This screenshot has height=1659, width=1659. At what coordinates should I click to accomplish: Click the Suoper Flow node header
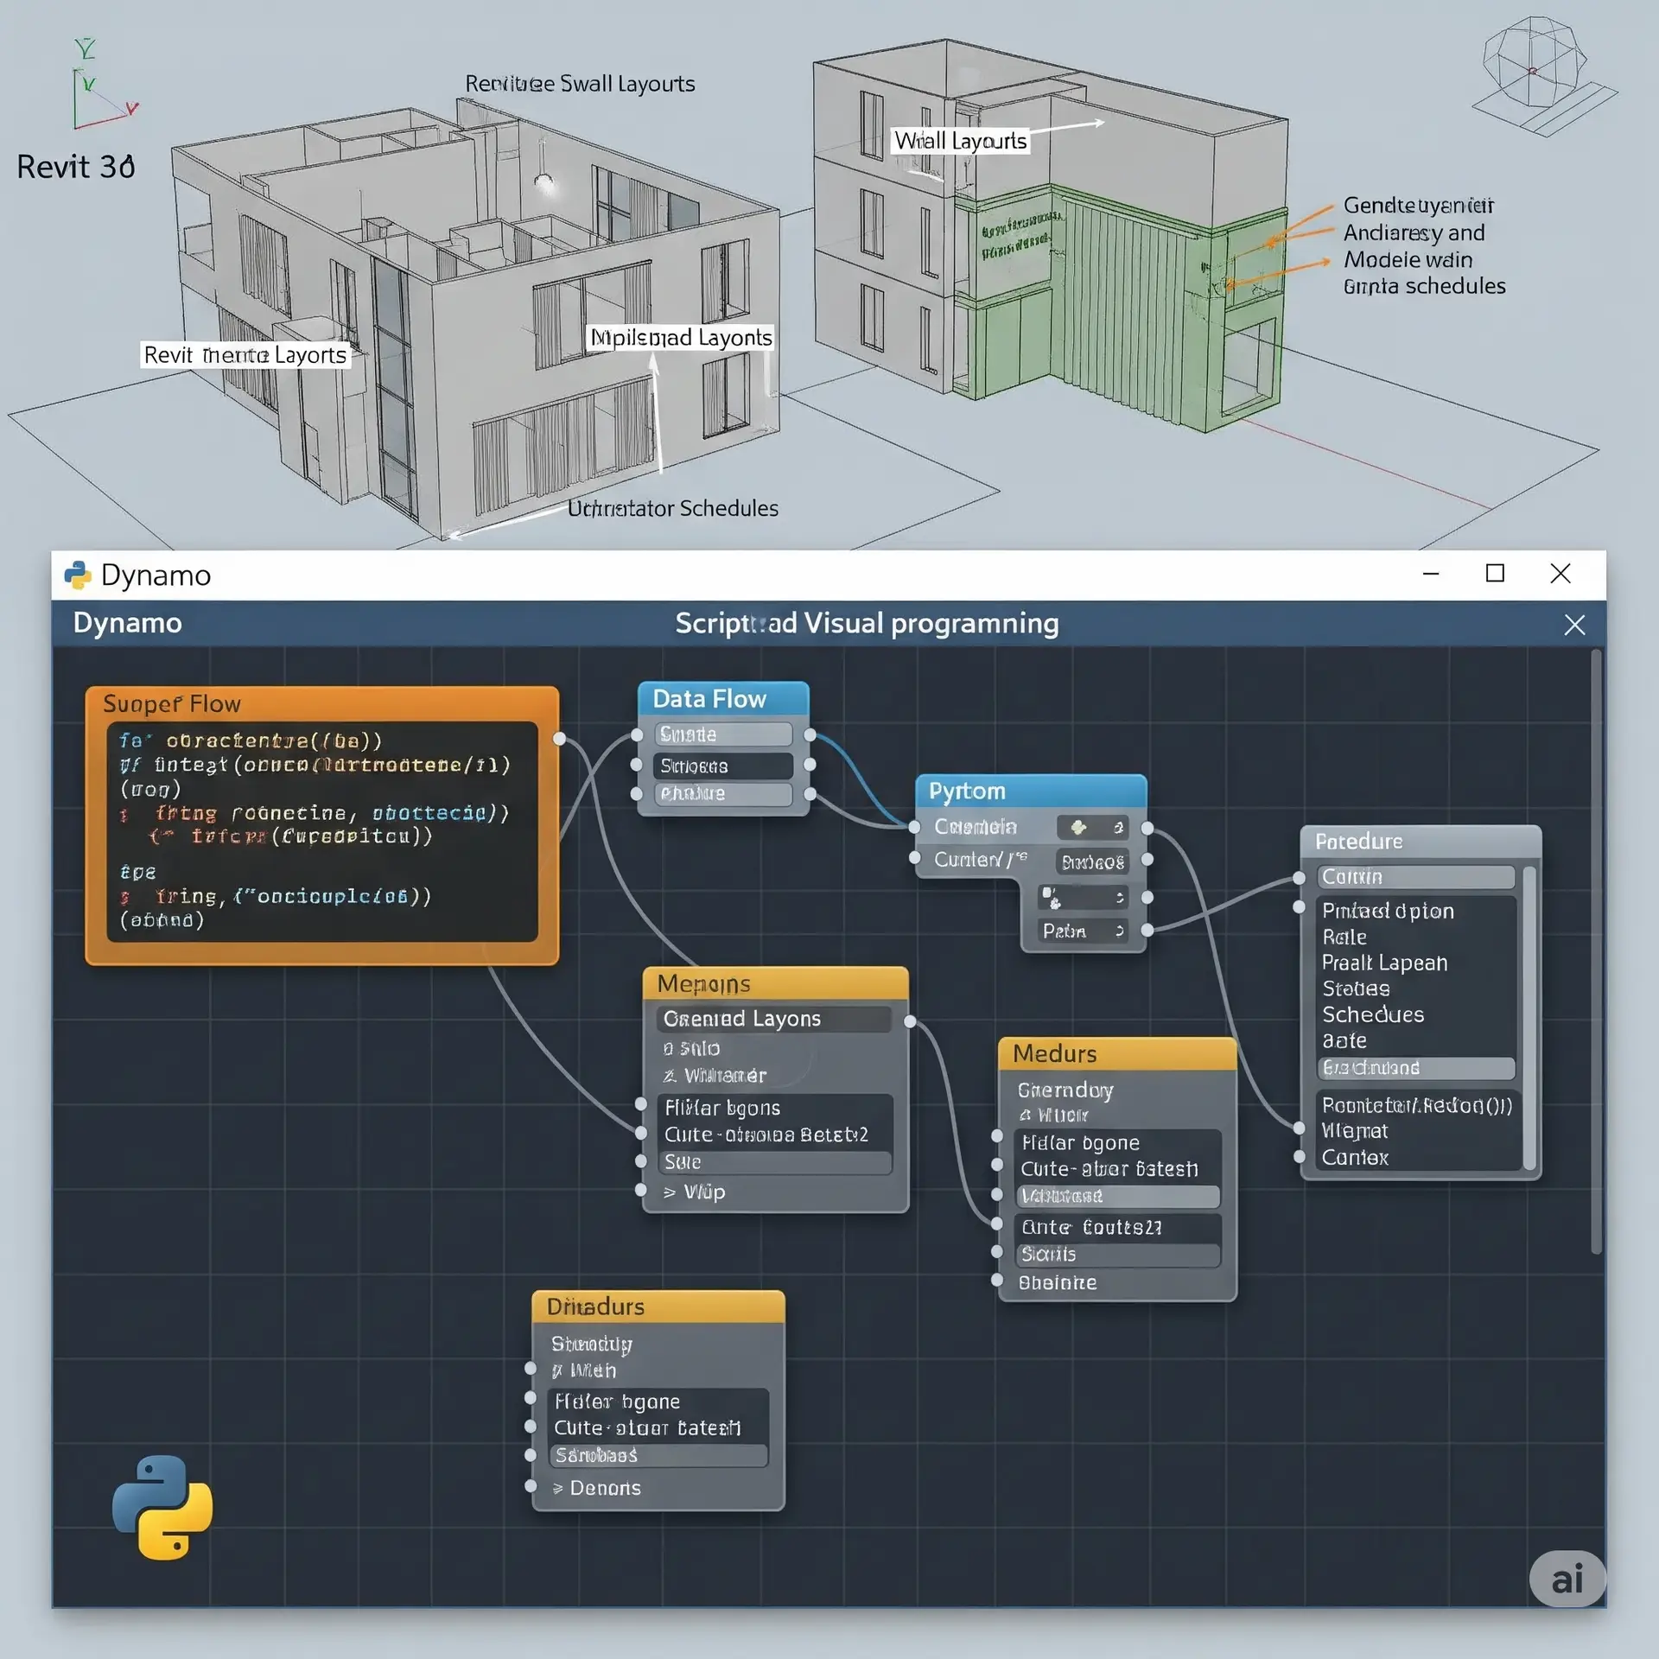tap(322, 703)
